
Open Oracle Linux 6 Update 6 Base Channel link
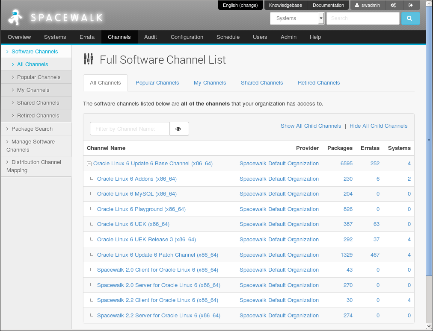[x=153, y=164]
